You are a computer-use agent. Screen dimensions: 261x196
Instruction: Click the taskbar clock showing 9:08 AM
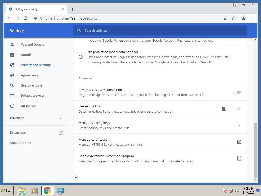point(248,190)
